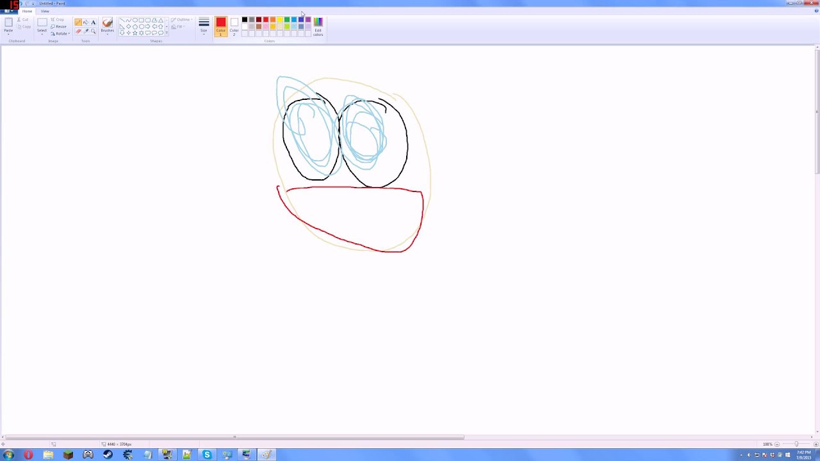Open Skype from the taskbar
The height and width of the screenshot is (461, 820).
207,455
